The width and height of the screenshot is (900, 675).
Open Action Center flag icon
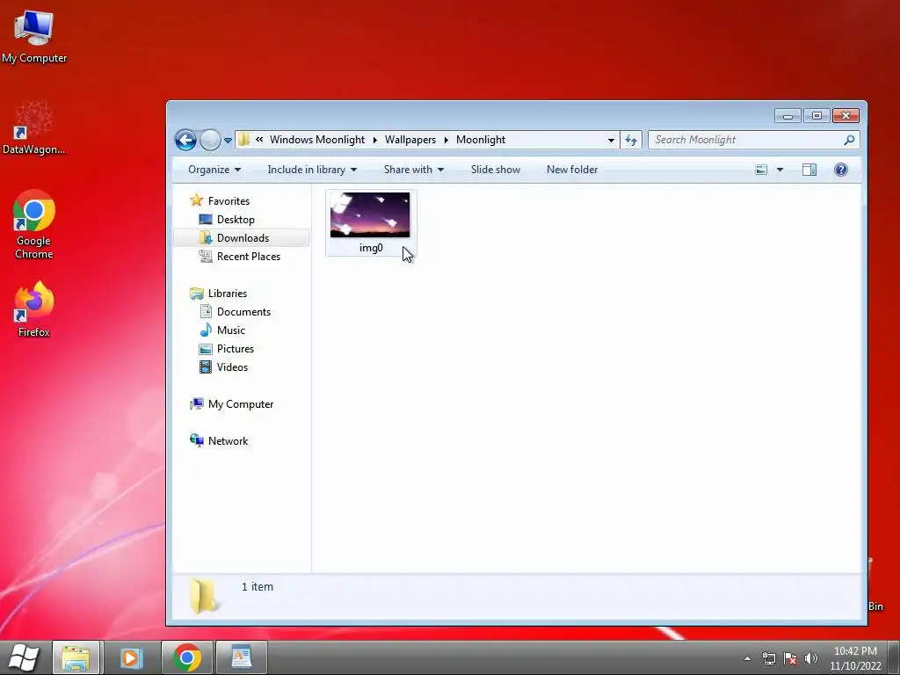coord(790,658)
